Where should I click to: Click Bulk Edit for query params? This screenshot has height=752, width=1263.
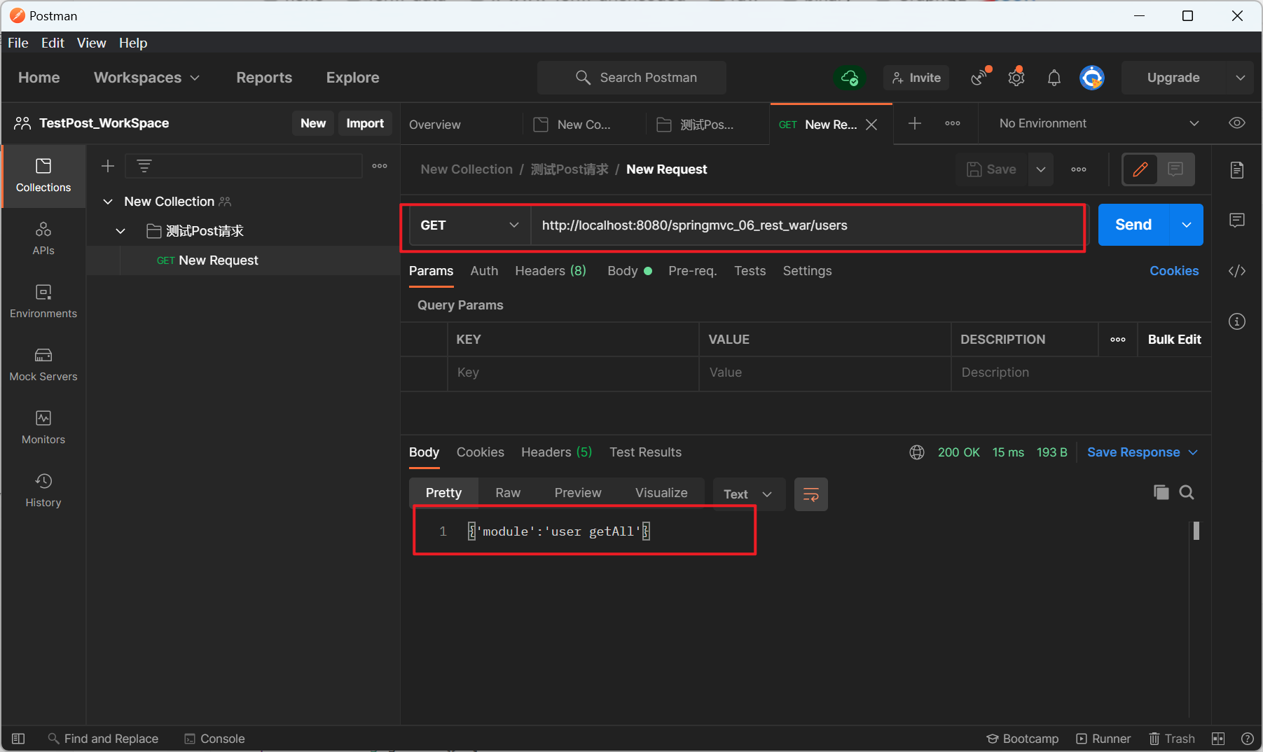(1174, 340)
